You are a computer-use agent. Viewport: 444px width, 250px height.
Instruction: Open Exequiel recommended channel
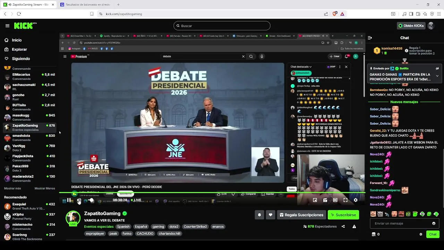click(x=29, y=206)
